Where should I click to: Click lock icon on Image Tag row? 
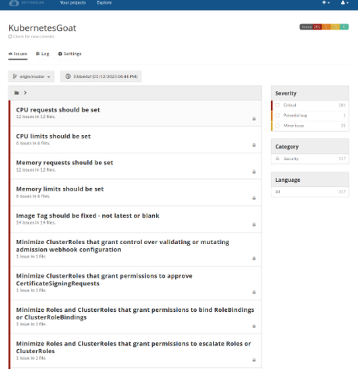[254, 225]
